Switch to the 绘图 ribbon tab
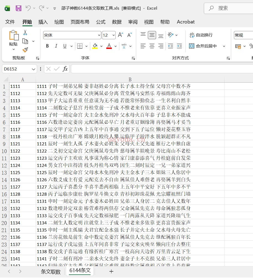 (59, 22)
